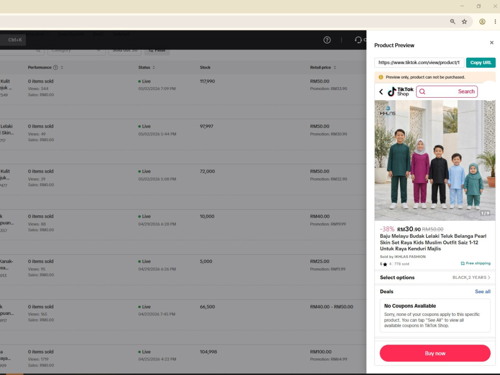Click the stock value 117,990
Viewport: 500px width, 375px height.
tap(207, 81)
